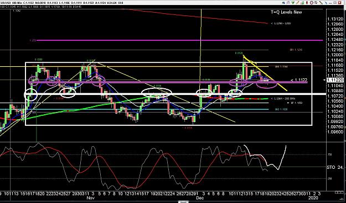Click the checklist icon in toolbar
The height and width of the screenshot is (203, 346).
click(316, 3)
